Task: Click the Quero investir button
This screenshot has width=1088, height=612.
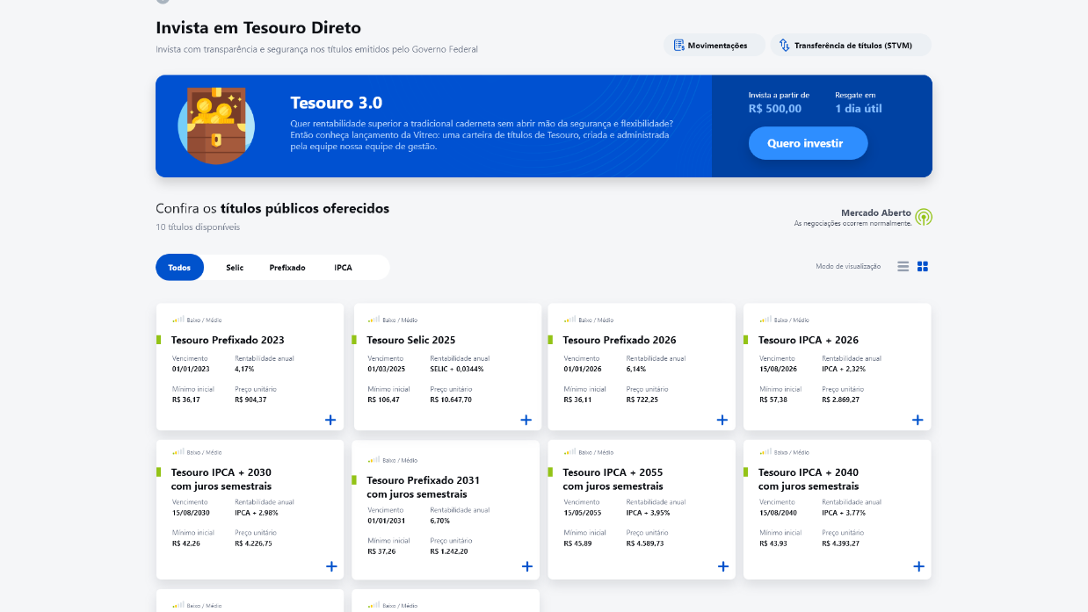Action: coord(809,143)
